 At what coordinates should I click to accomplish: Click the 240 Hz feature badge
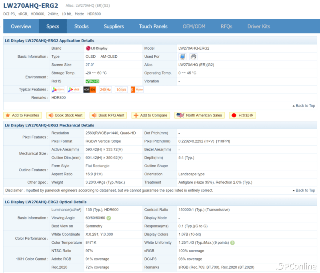click(105, 89)
